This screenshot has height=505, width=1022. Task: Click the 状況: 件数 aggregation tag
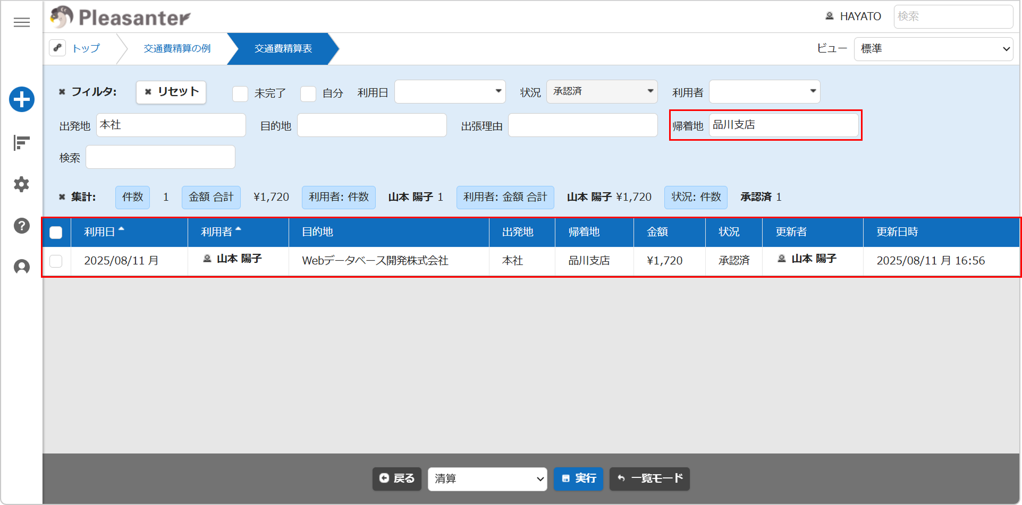(696, 198)
